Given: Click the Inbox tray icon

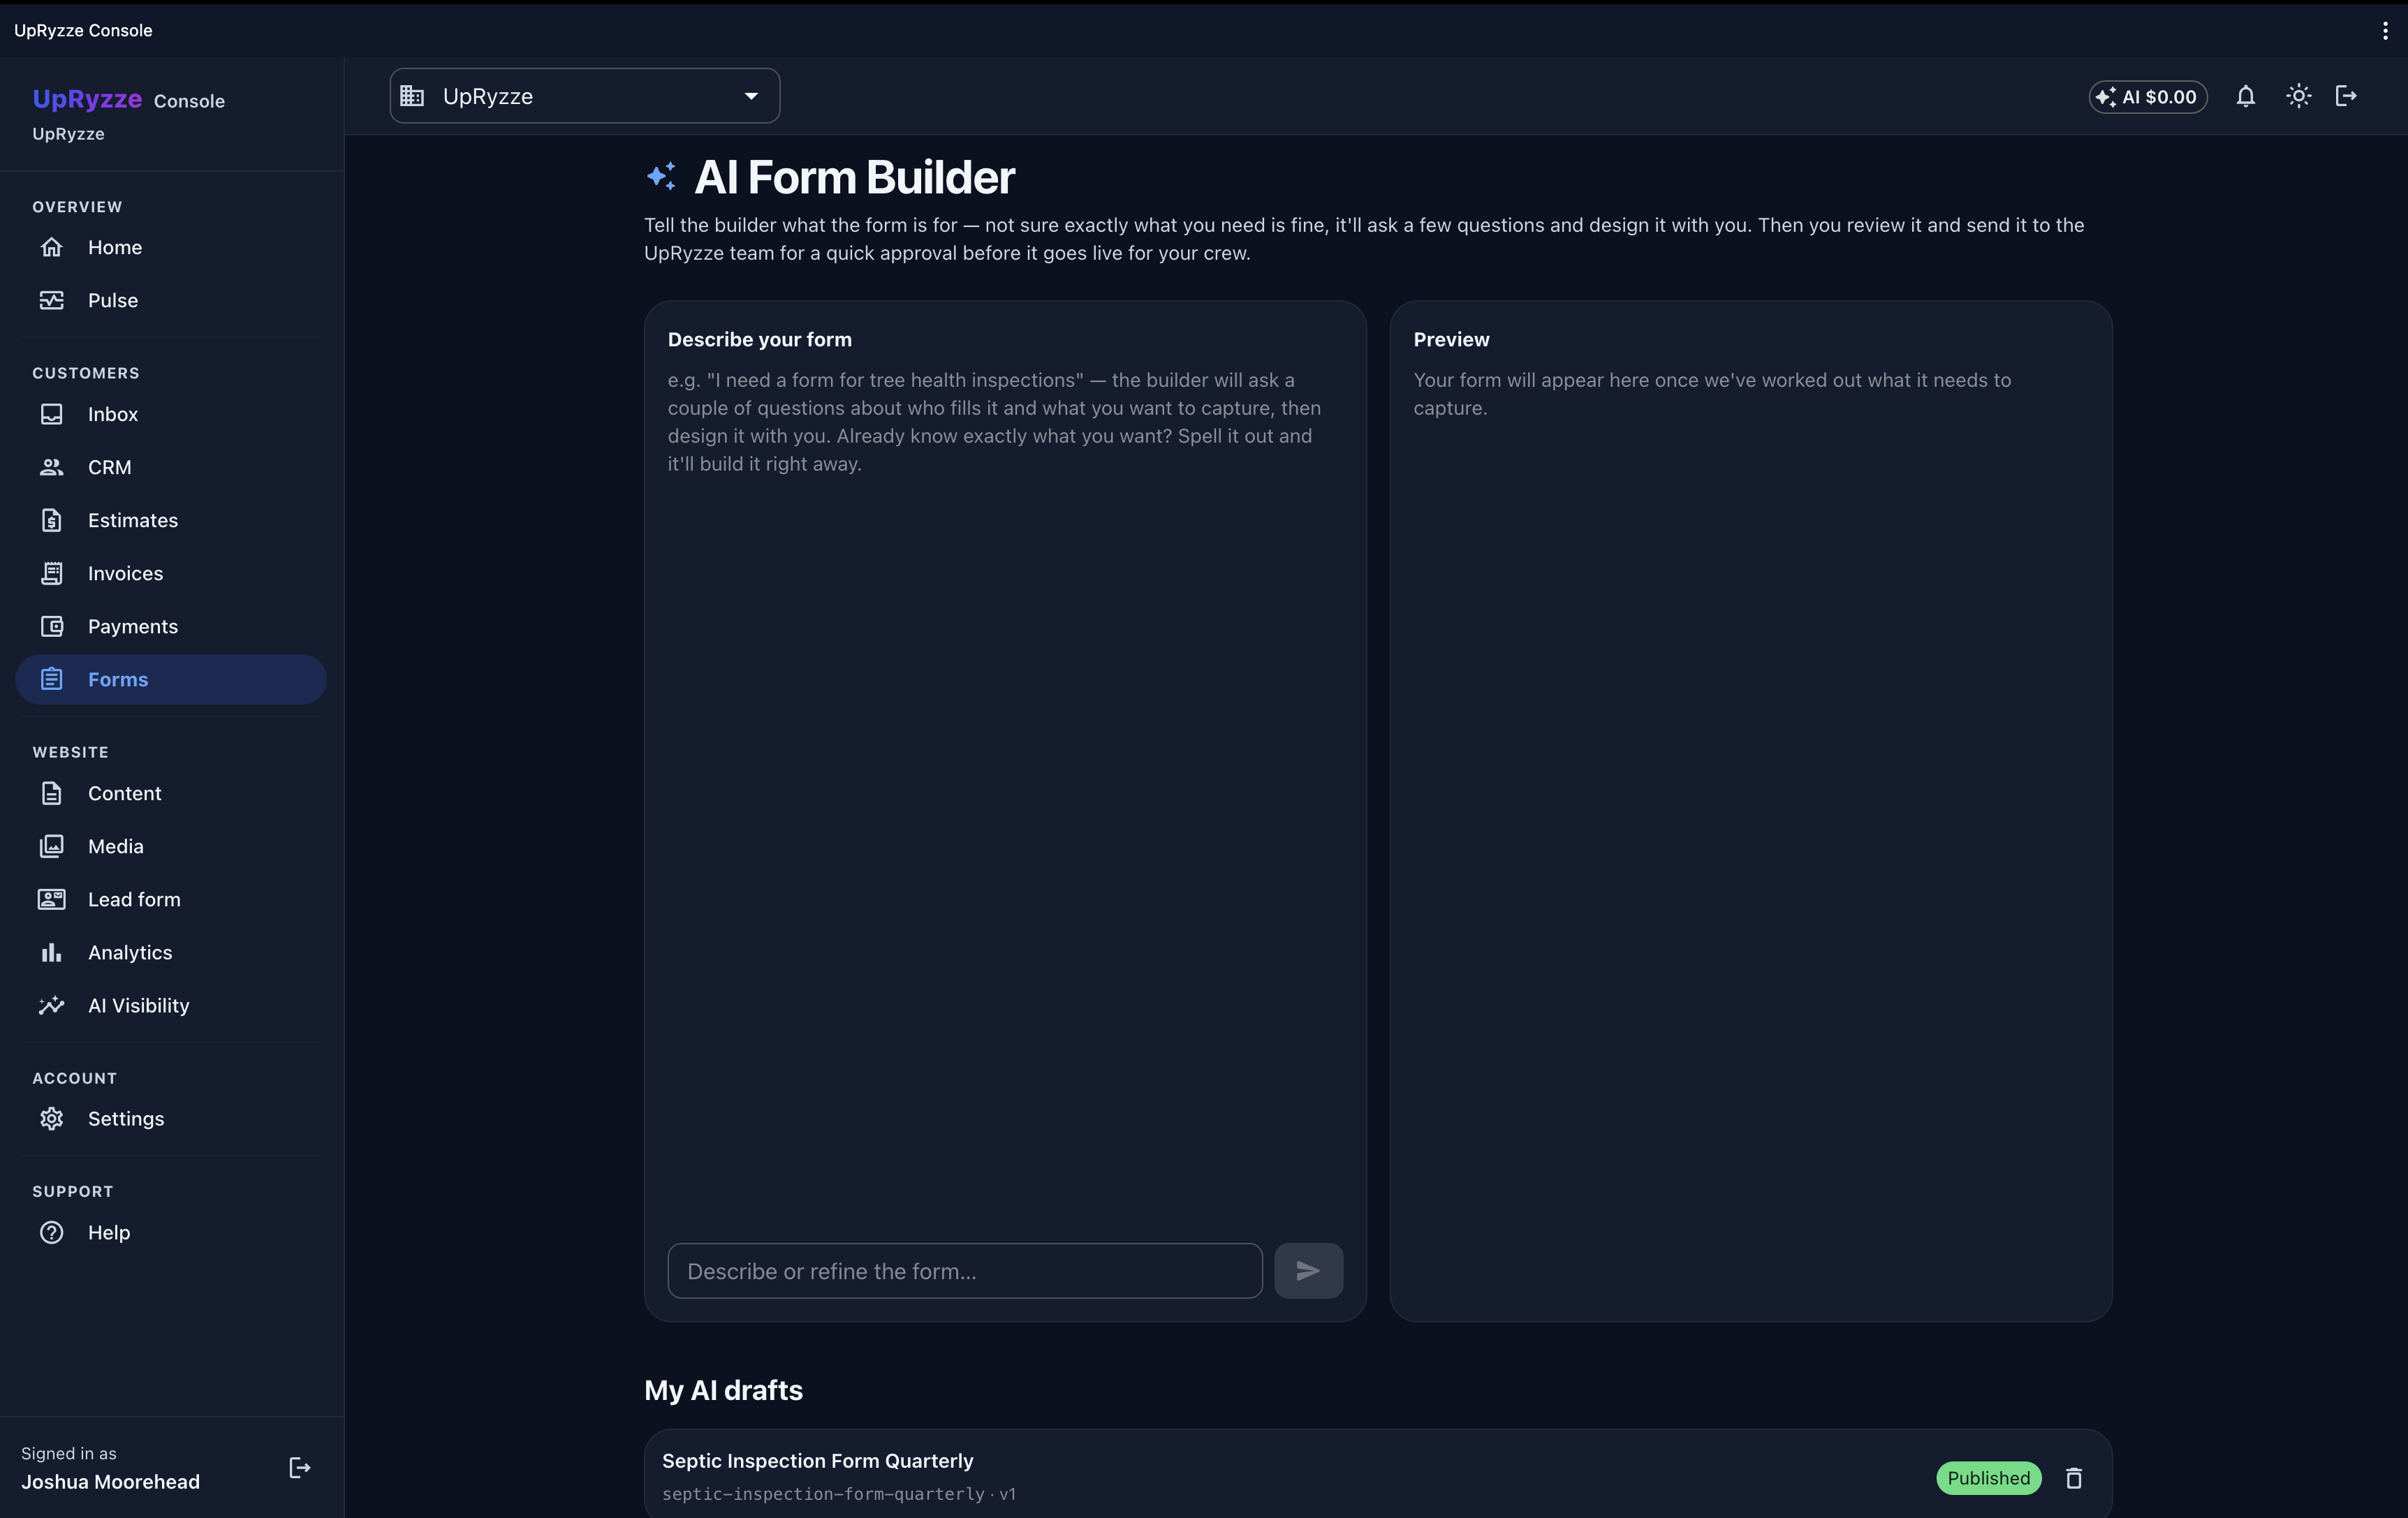Looking at the screenshot, I should (x=52, y=414).
